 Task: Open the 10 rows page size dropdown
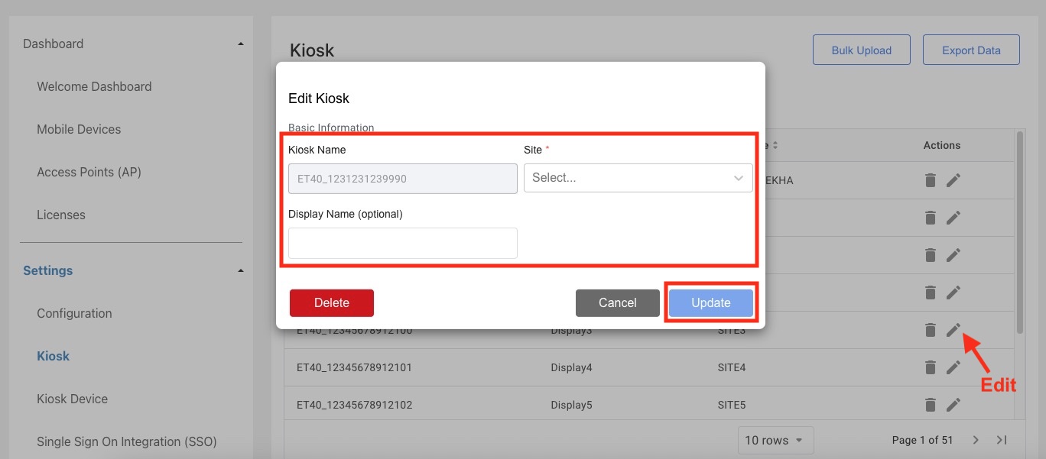[775, 440]
